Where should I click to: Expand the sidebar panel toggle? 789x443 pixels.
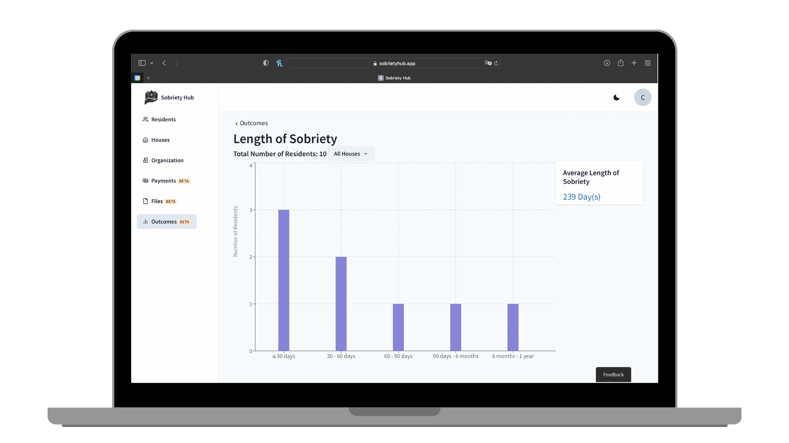point(143,63)
